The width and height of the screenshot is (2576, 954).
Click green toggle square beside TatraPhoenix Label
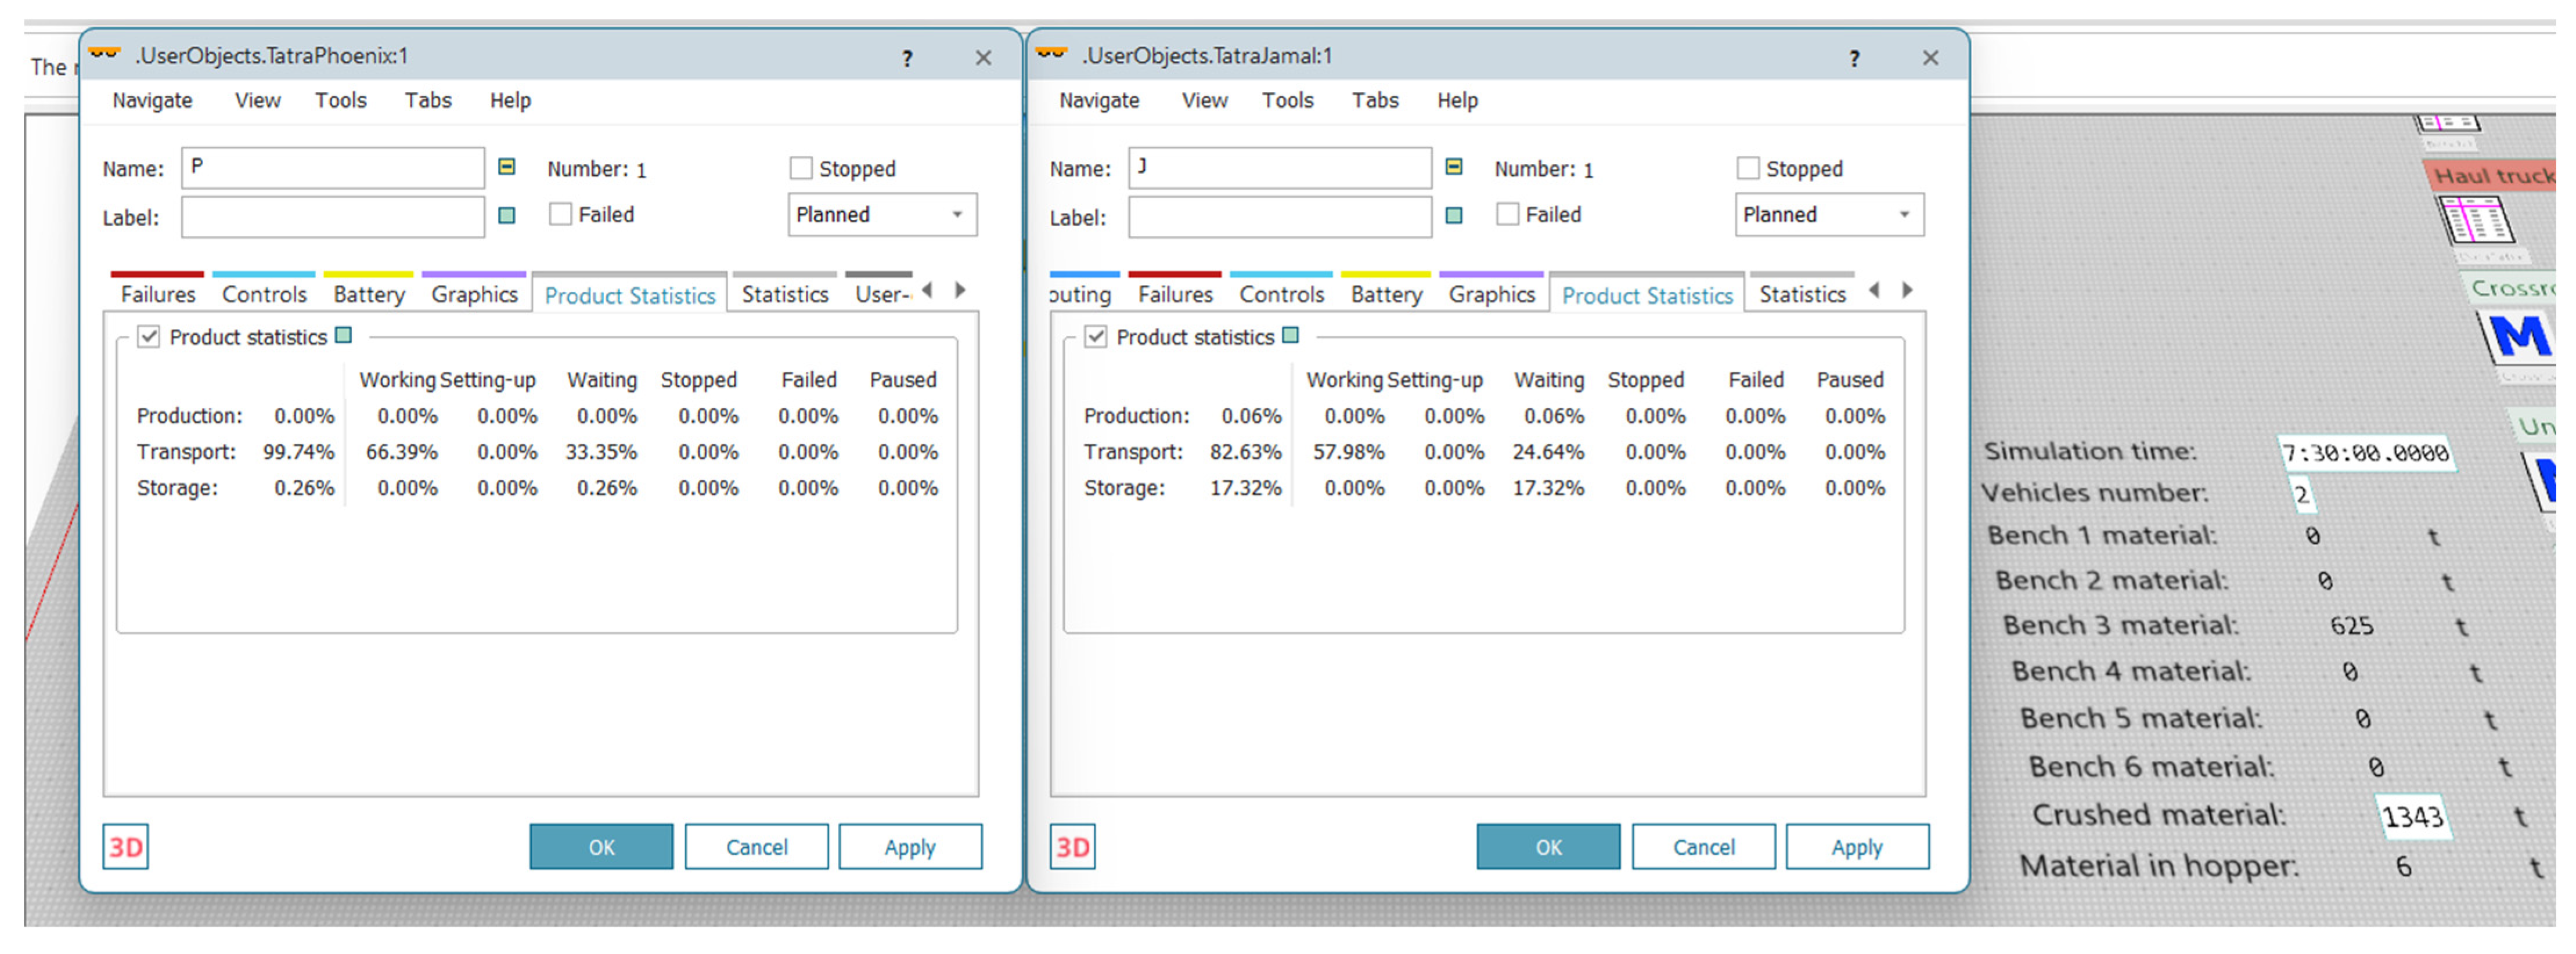(507, 215)
